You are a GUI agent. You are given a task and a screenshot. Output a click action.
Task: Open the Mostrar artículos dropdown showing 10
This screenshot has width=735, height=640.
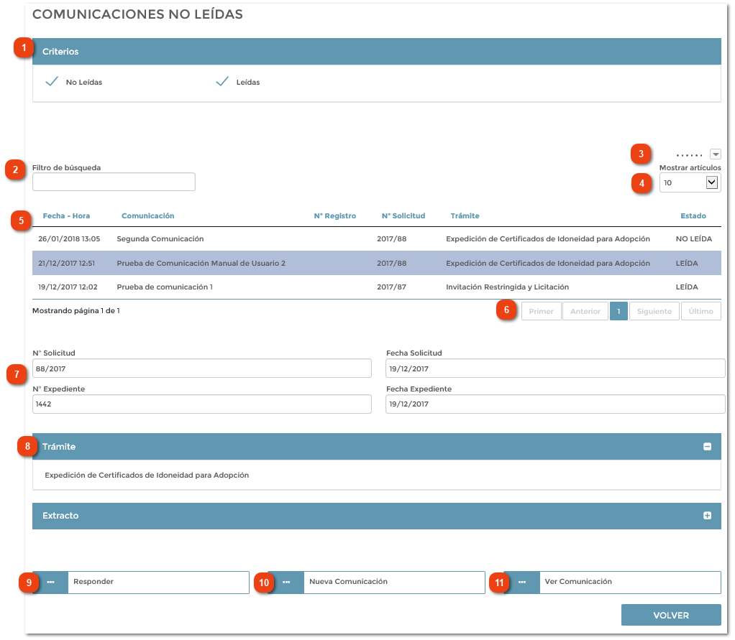tap(690, 182)
